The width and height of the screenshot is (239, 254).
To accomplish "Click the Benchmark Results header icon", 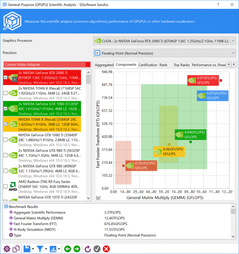I will [6, 207].
